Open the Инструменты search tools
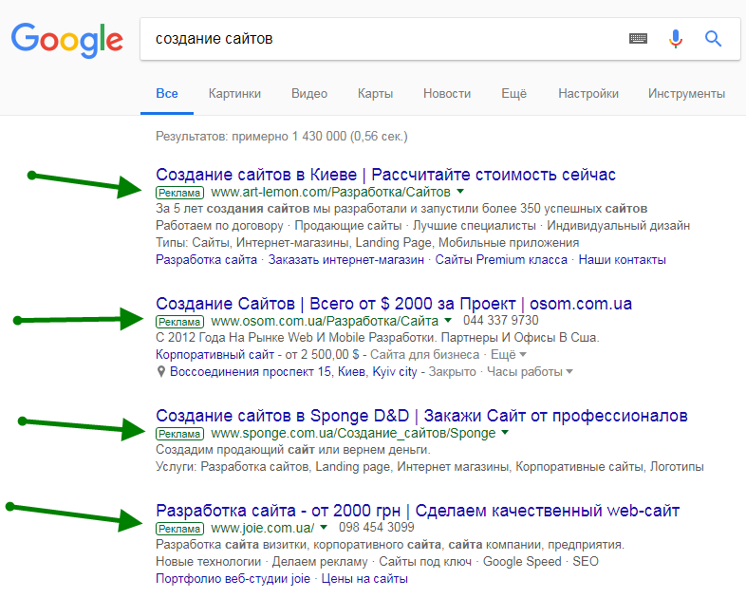Screen dimensions: 746x598 [x=686, y=94]
